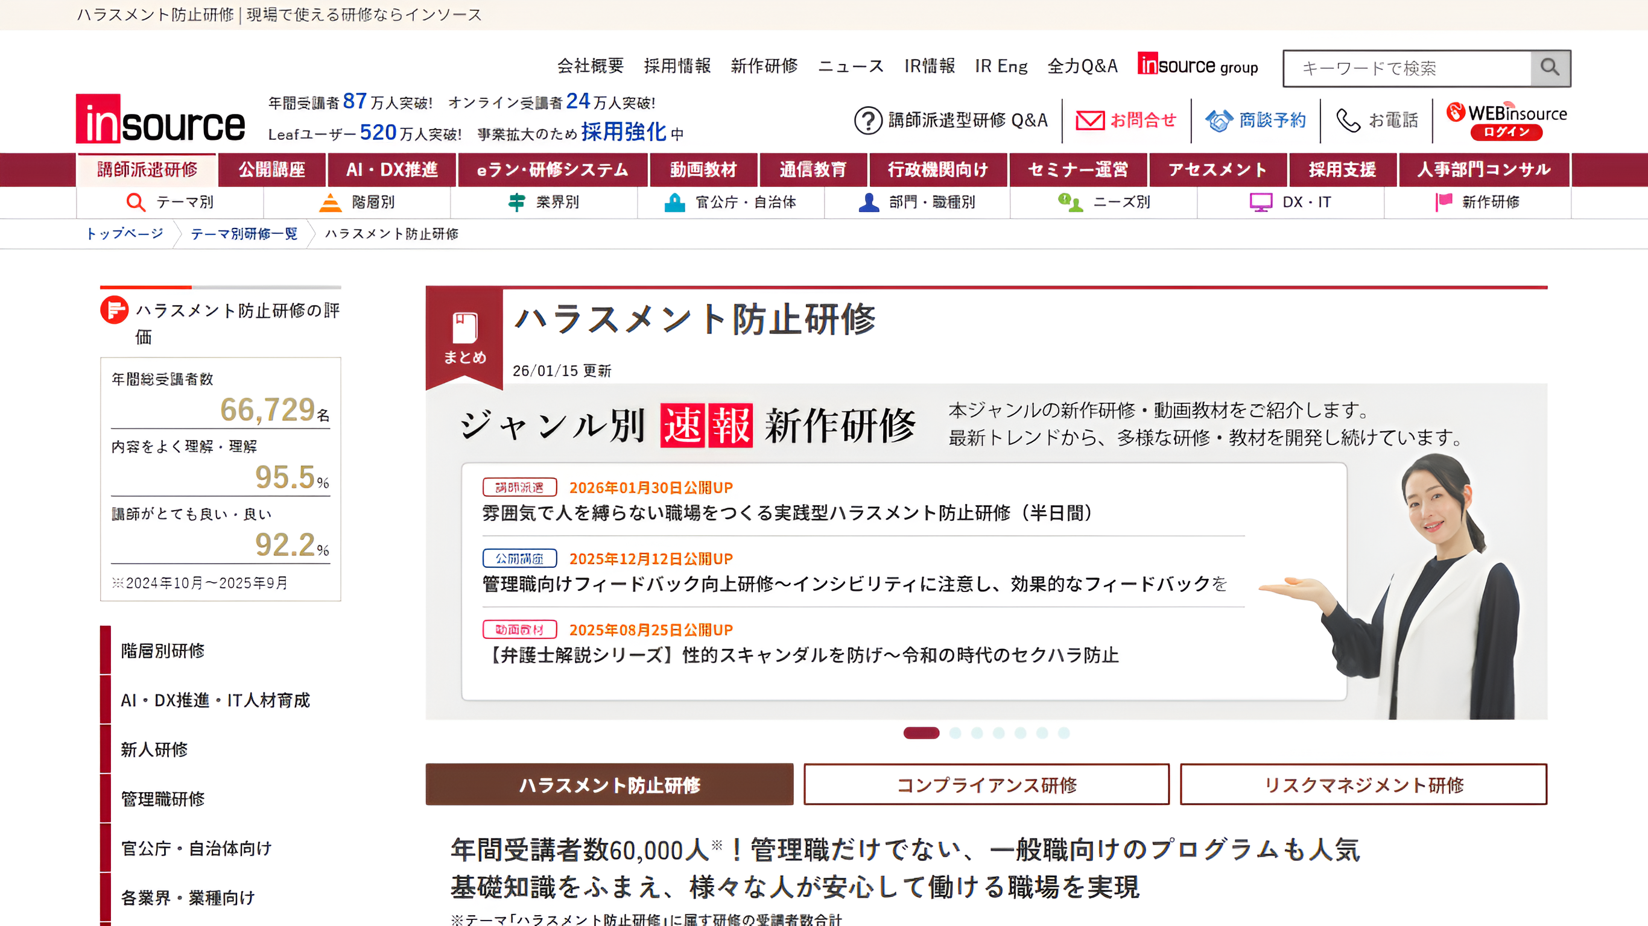The width and height of the screenshot is (1648, 926).
Task: Open the アセスメント menu item
Action: click(1217, 169)
